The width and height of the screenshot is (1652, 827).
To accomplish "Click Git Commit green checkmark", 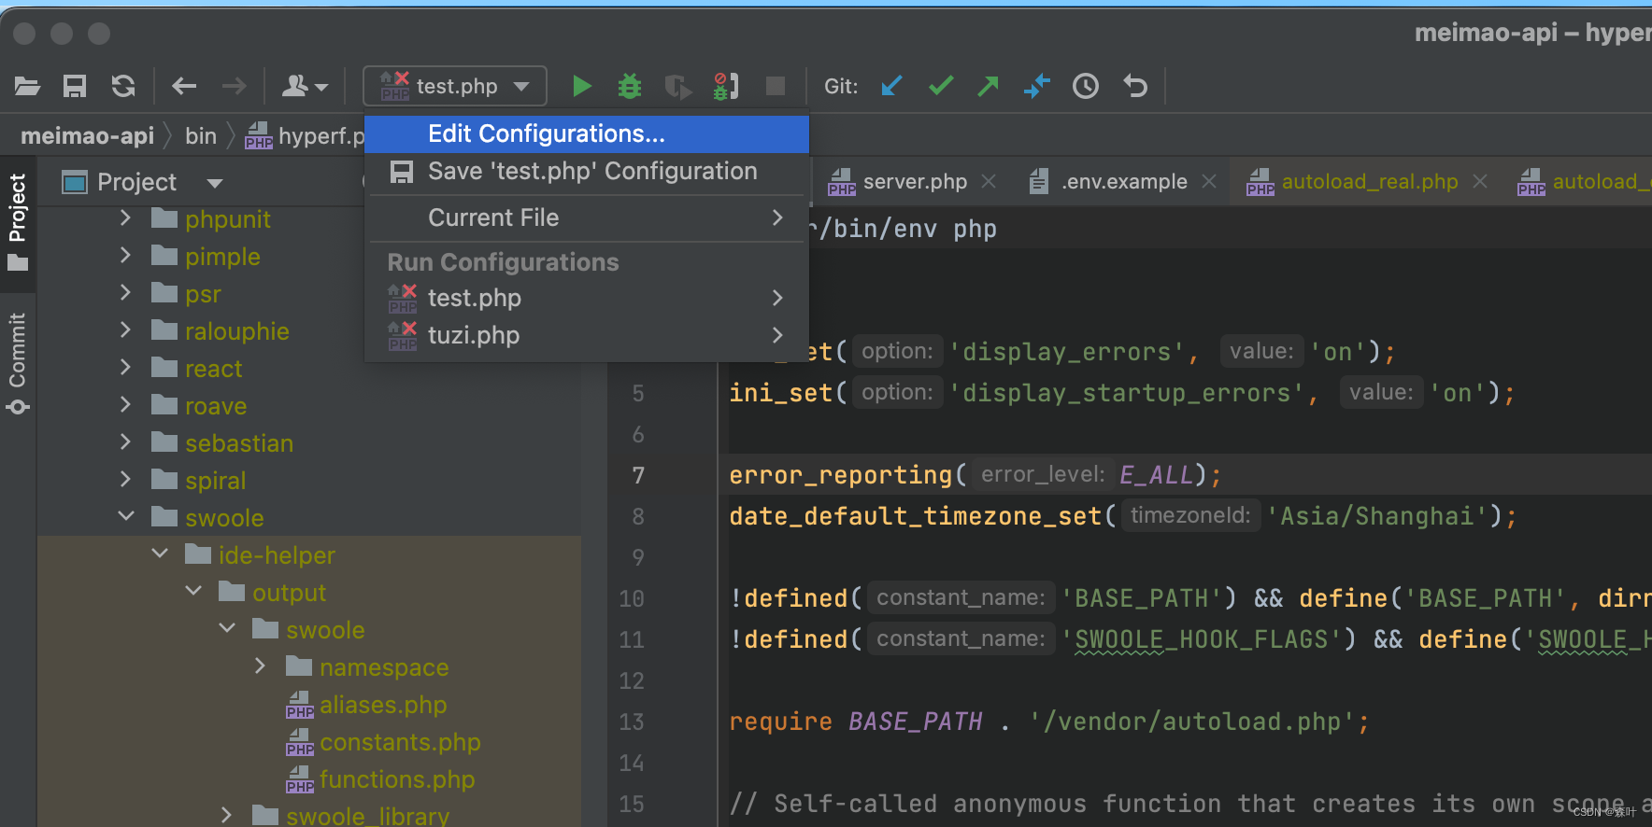I will coord(941,87).
